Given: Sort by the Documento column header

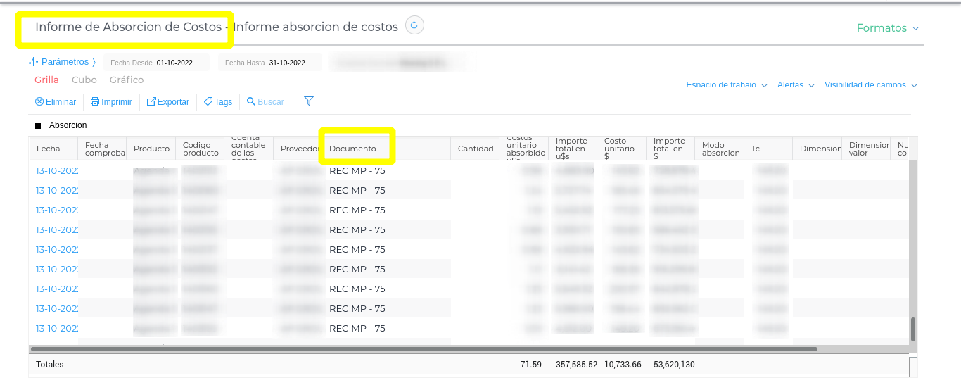Looking at the screenshot, I should [x=386, y=149].
